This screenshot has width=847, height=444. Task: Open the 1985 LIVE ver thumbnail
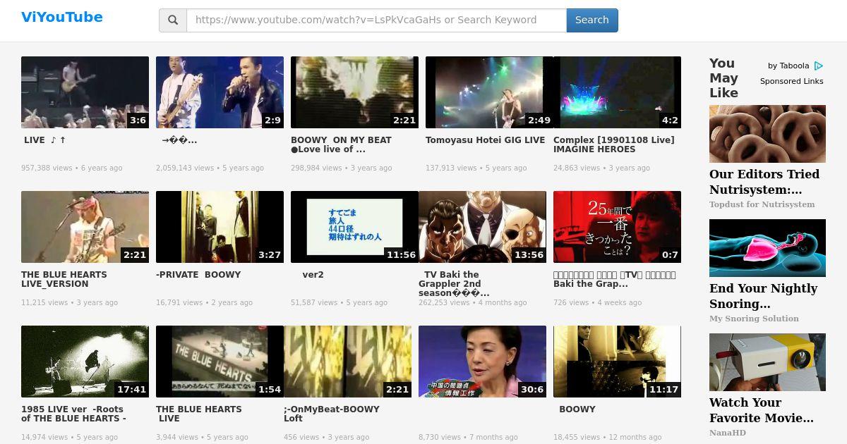[85, 362]
